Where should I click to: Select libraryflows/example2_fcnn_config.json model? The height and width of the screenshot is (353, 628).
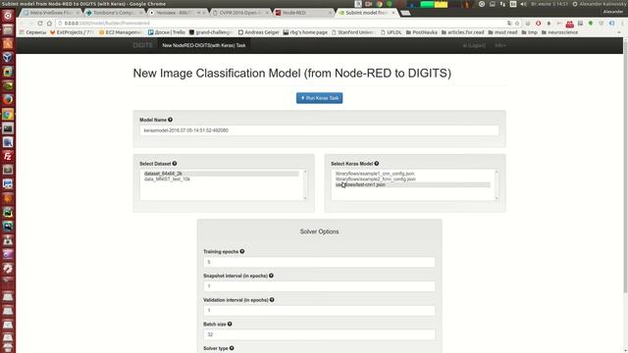[x=412, y=179]
